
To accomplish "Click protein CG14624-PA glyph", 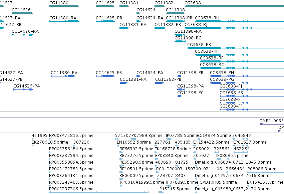I will tap(138, 76).
